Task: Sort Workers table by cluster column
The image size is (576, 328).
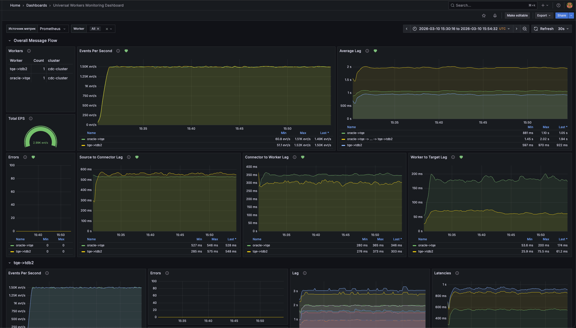Action: (54, 61)
